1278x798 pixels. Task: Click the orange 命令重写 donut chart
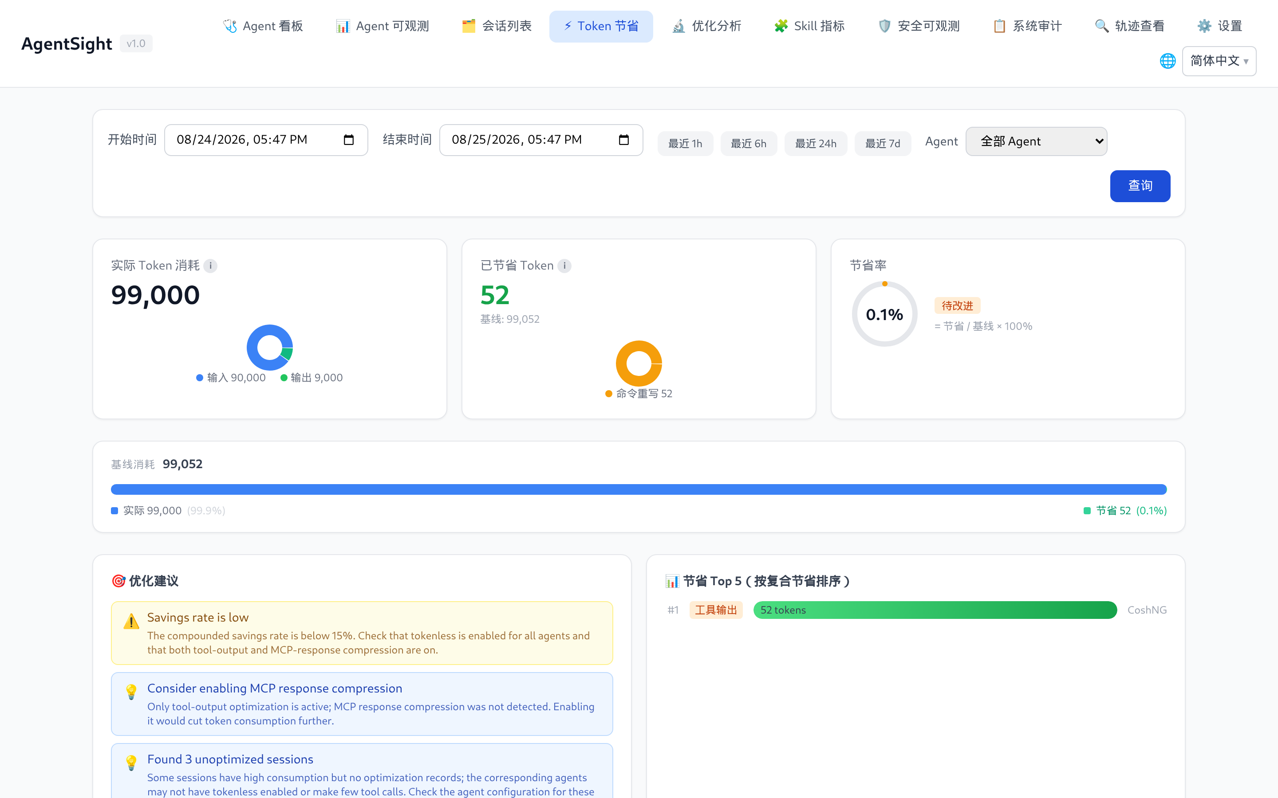pyautogui.click(x=639, y=363)
